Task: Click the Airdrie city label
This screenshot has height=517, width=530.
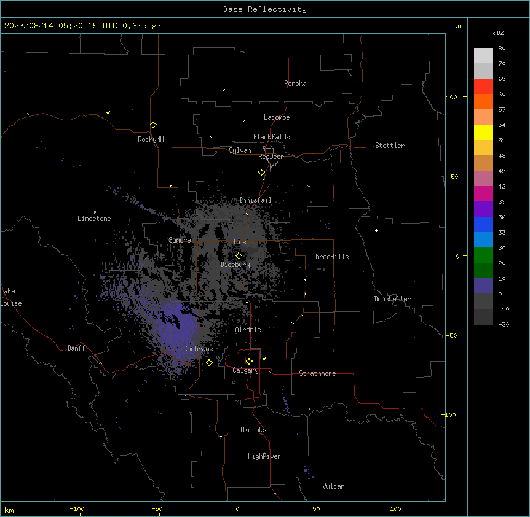Action: pyautogui.click(x=248, y=330)
